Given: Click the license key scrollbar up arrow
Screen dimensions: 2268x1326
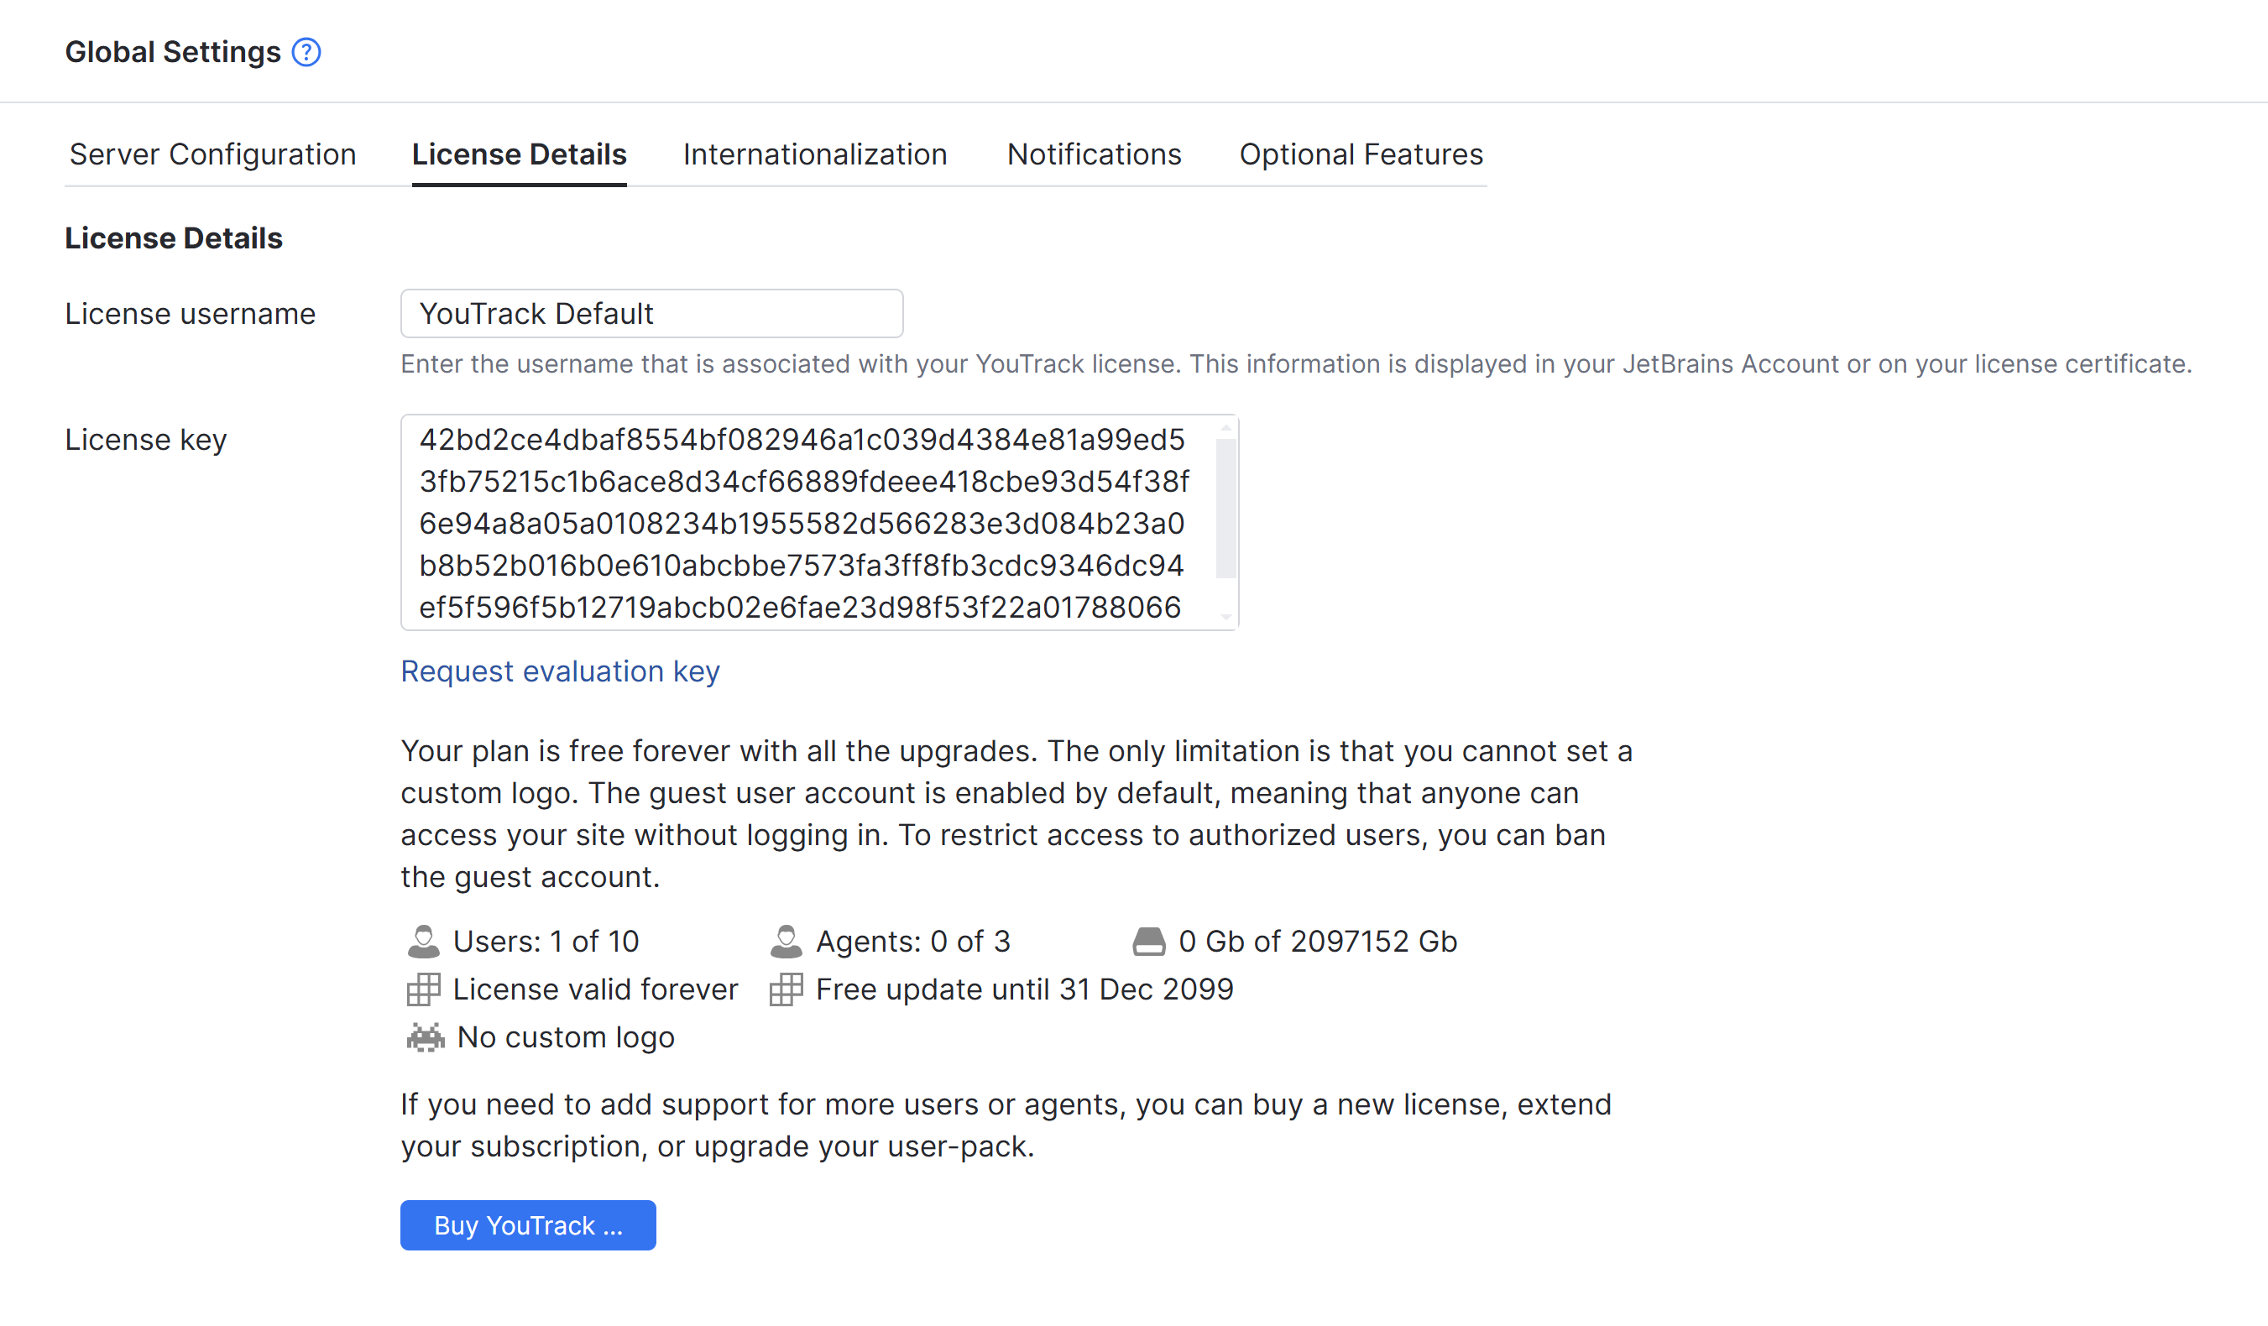Looking at the screenshot, I should 1225,428.
